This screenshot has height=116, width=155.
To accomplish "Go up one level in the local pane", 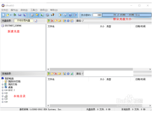I will tap(48, 74).
